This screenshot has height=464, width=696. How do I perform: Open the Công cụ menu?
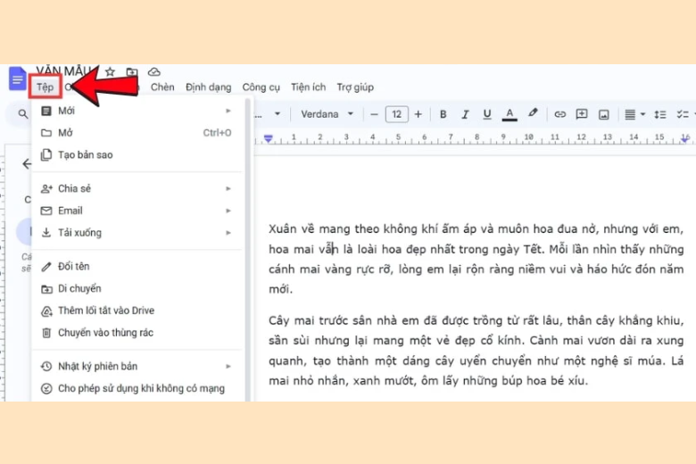(x=261, y=87)
